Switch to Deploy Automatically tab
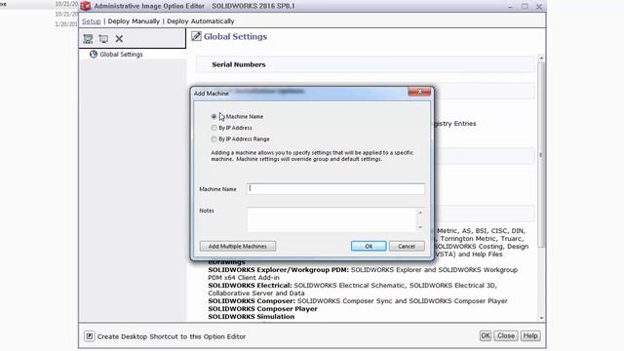The image size is (624, 351). [x=201, y=21]
